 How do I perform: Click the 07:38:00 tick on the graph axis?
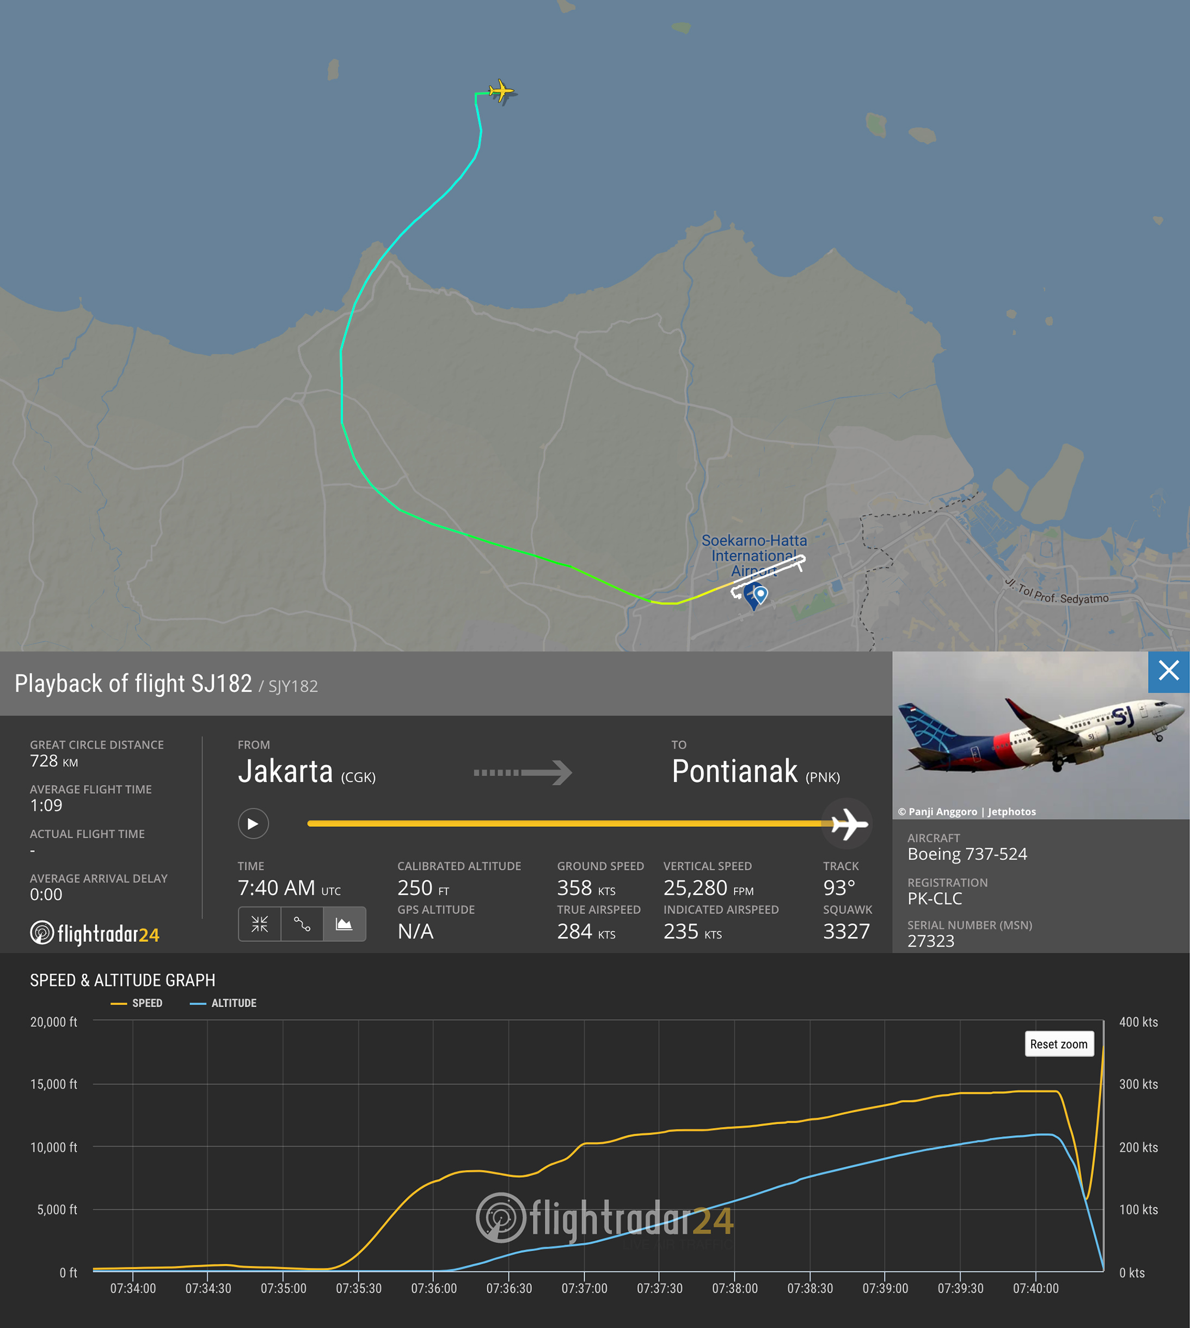pos(735,1288)
